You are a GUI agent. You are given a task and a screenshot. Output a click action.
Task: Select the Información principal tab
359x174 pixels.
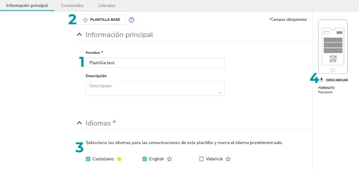pyautogui.click(x=27, y=6)
